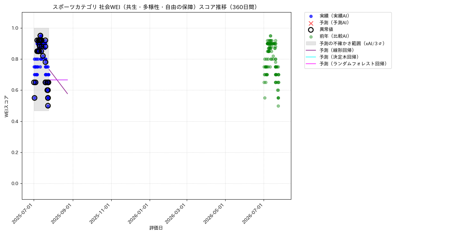Click the black circle 異常値 legend marker
The width and height of the screenshot is (472, 236).
311,30
